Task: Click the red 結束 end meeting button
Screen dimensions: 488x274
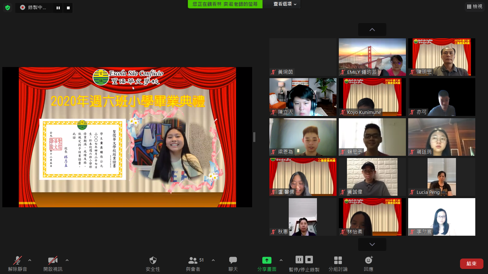Action: coord(471,264)
